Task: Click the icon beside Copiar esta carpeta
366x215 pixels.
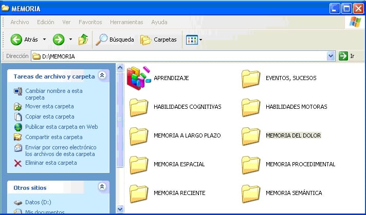Action: coord(18,116)
